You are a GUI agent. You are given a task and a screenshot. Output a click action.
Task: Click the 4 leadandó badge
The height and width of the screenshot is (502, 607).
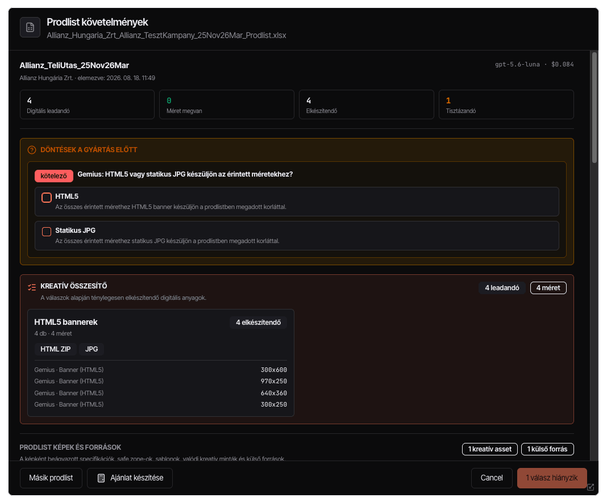pos(502,288)
